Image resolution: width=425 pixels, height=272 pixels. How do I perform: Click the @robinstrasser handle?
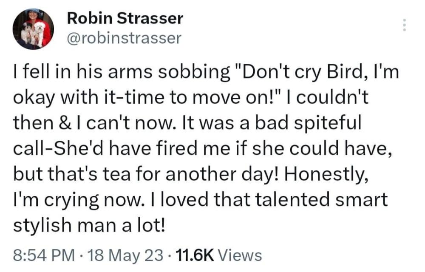point(124,38)
